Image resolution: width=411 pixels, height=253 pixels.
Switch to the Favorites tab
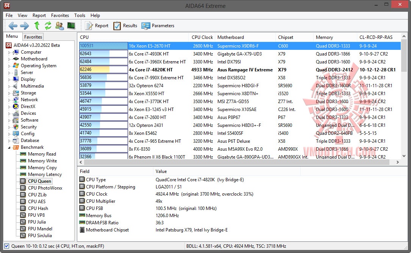click(x=33, y=37)
